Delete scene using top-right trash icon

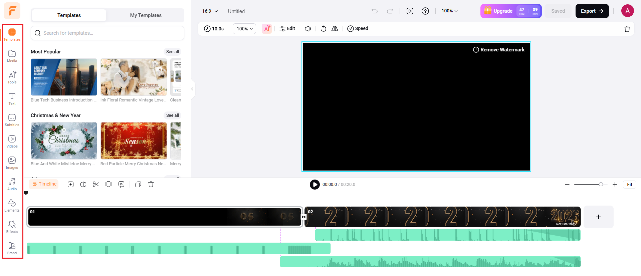(627, 29)
